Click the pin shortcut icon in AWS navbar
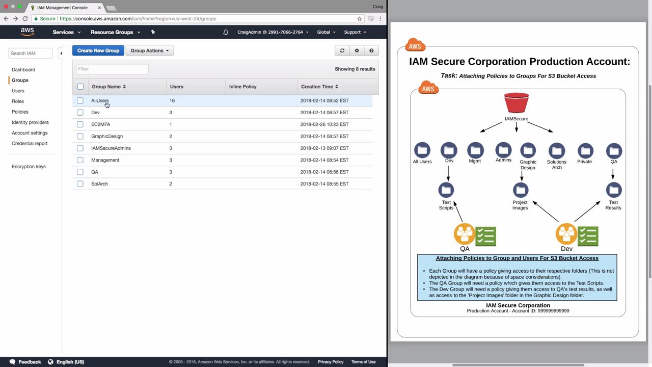Image resolution: width=652 pixels, height=367 pixels. tap(153, 32)
